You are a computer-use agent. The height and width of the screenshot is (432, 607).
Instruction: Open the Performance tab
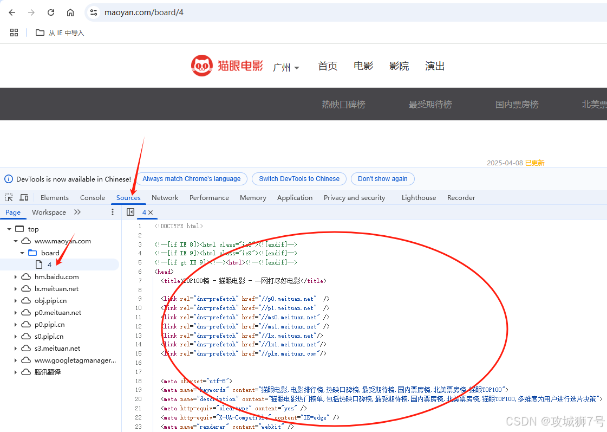209,198
